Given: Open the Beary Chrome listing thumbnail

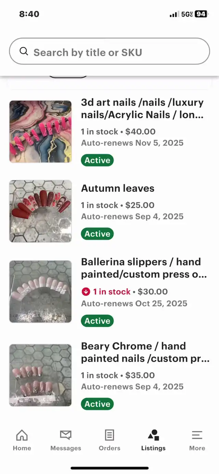Looking at the screenshot, I should click(40, 375).
